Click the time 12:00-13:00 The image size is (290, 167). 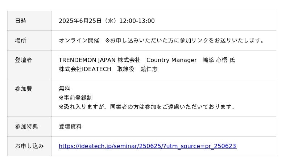click(137, 21)
